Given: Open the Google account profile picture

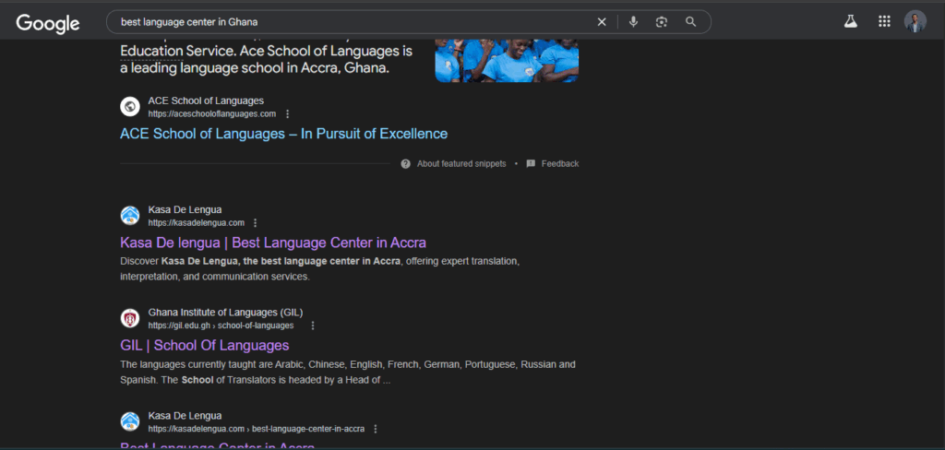Looking at the screenshot, I should [x=915, y=22].
